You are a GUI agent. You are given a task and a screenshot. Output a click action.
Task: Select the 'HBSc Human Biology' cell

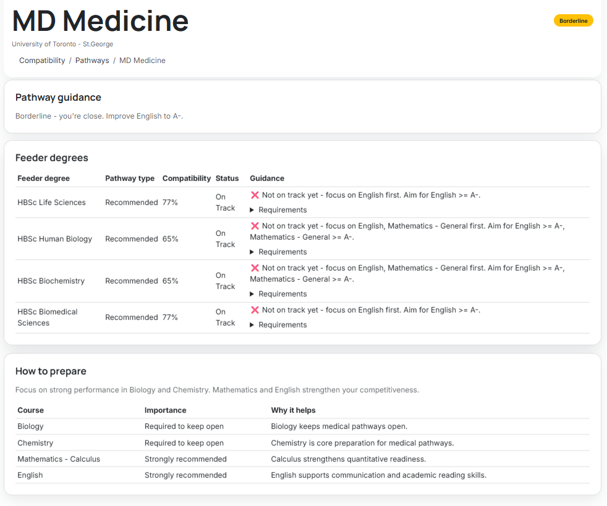pyautogui.click(x=54, y=239)
